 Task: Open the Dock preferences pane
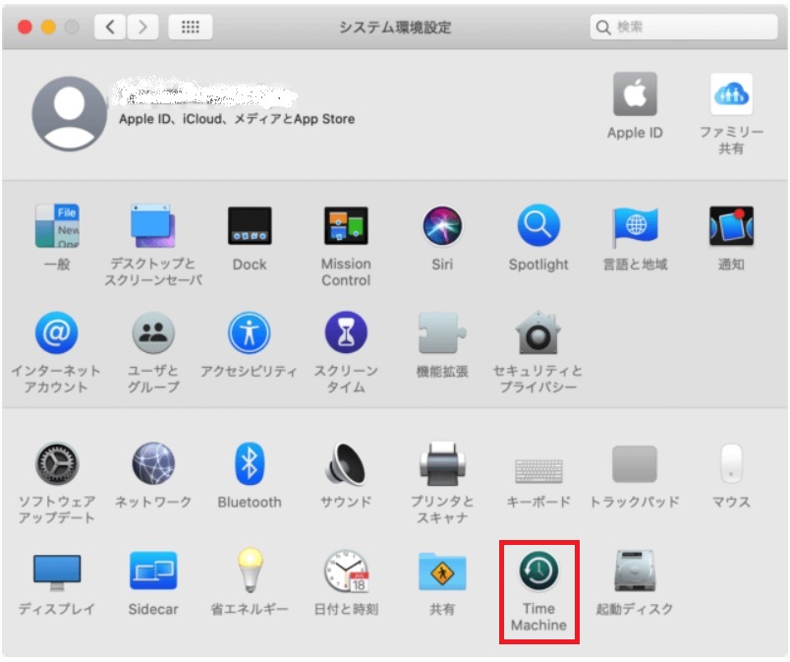pyautogui.click(x=250, y=226)
